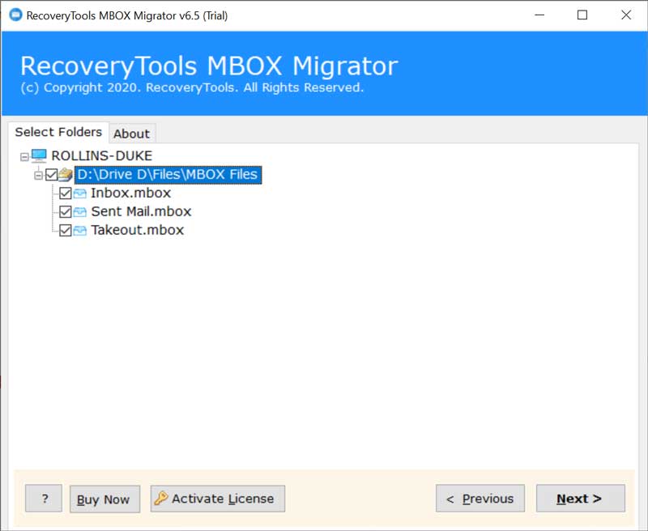Uncheck the D:\Drive D\Files\MBOX Files checkbox
648x531 pixels.
coord(51,175)
